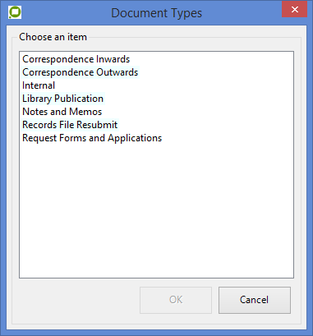Activate the Records File Resubmit option

(70, 125)
